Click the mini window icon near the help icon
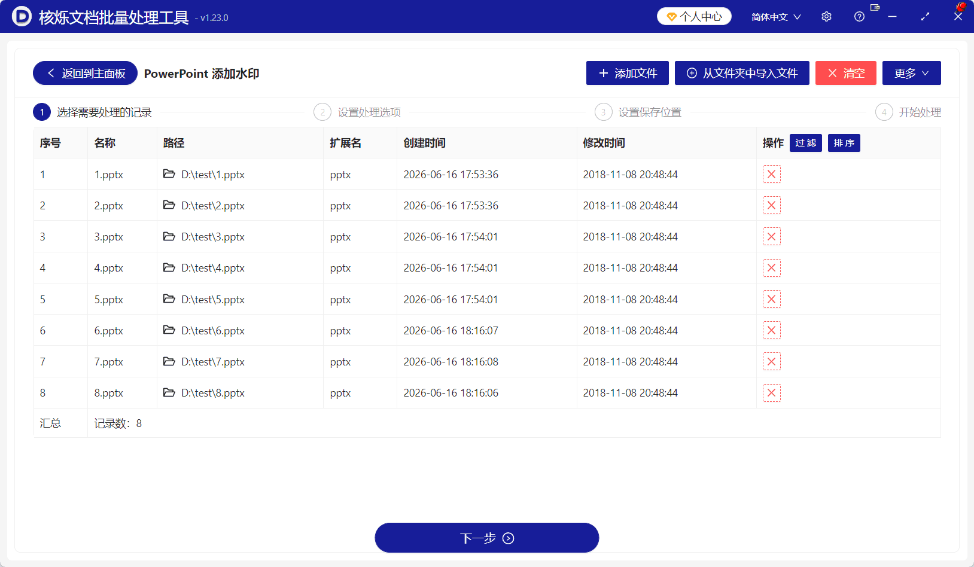This screenshot has height=567, width=974. [875, 7]
